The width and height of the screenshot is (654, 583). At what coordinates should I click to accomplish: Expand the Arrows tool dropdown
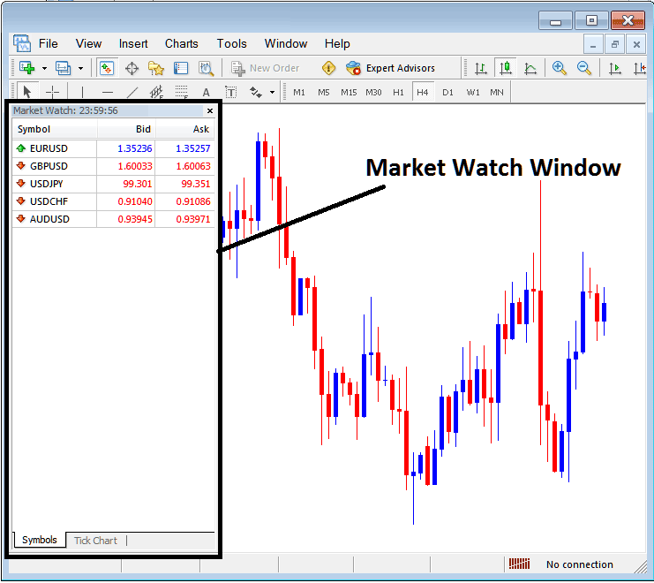pos(272,92)
